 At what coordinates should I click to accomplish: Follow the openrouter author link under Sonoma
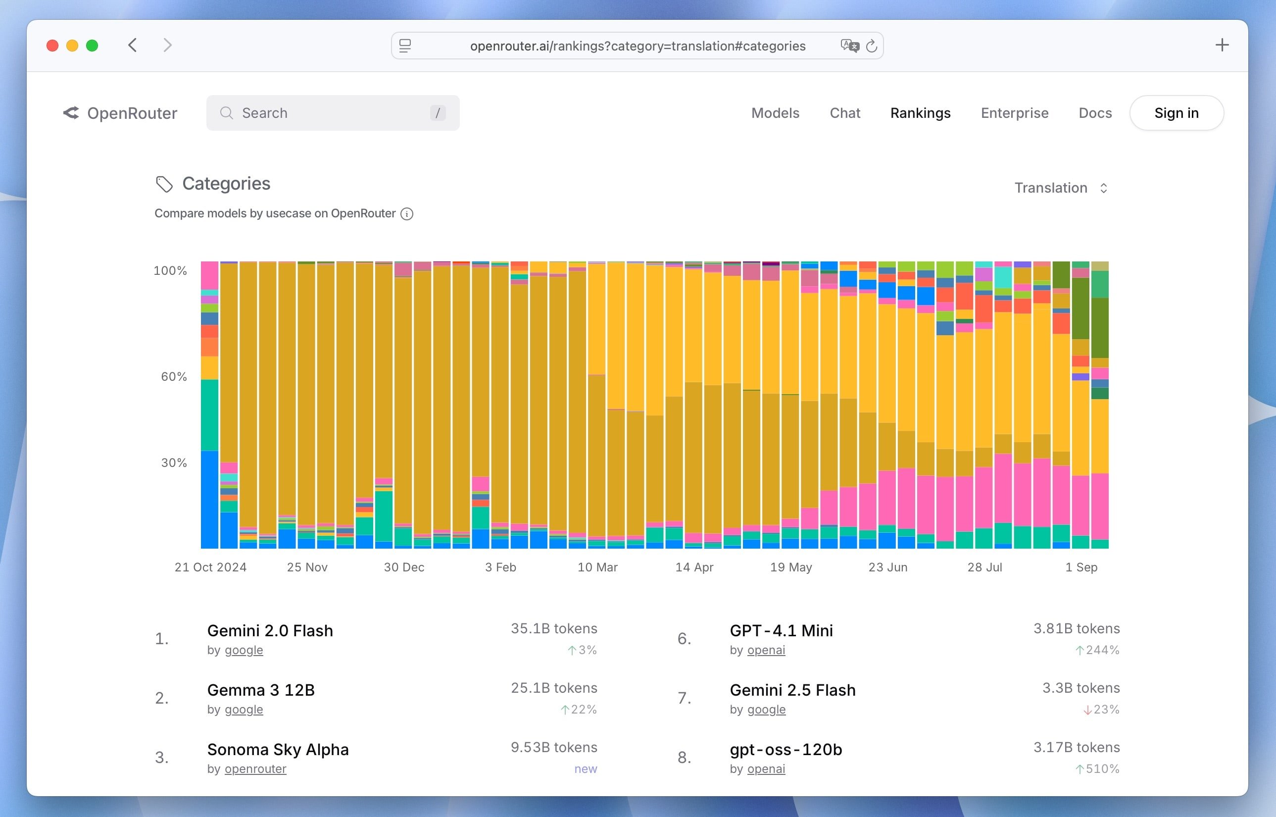coord(255,768)
